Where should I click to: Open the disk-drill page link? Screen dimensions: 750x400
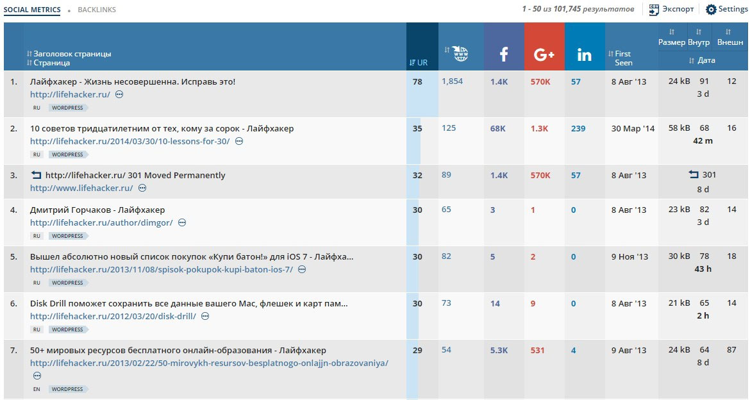click(113, 316)
